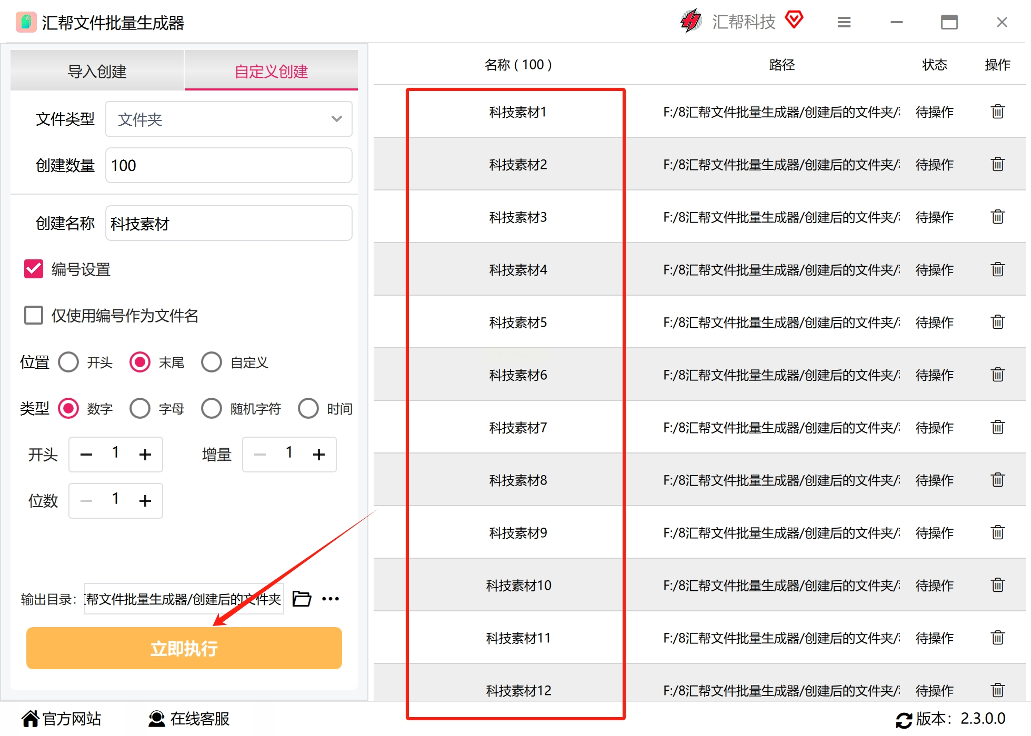1031x736 pixels.
Task: Click the 创建名称 text field
Action: [228, 223]
